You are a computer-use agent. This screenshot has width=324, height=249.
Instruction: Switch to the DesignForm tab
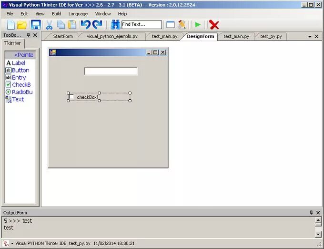coord(201,36)
